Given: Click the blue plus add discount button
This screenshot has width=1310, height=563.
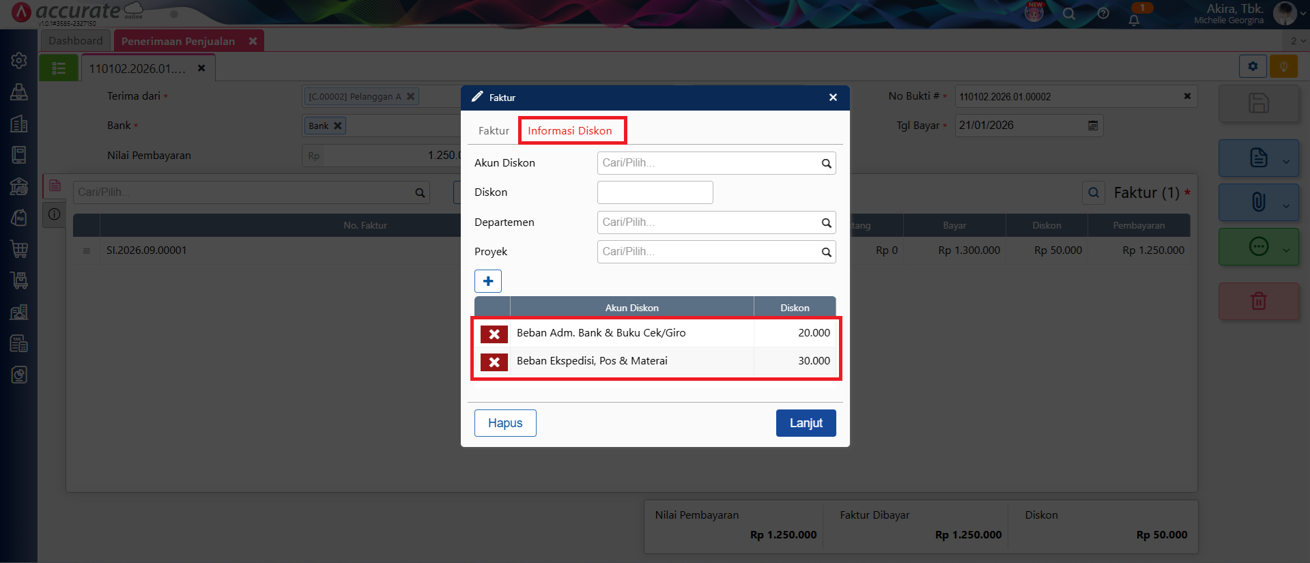Looking at the screenshot, I should point(487,281).
